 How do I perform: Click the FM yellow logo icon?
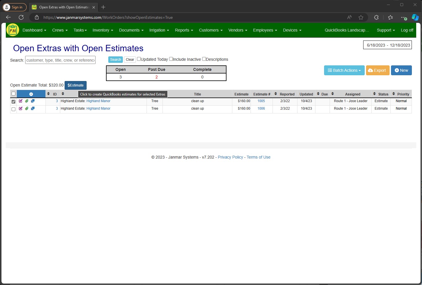click(x=13, y=30)
